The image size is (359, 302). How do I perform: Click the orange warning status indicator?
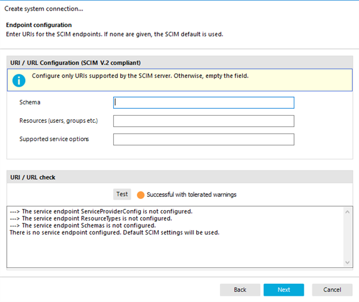140,195
